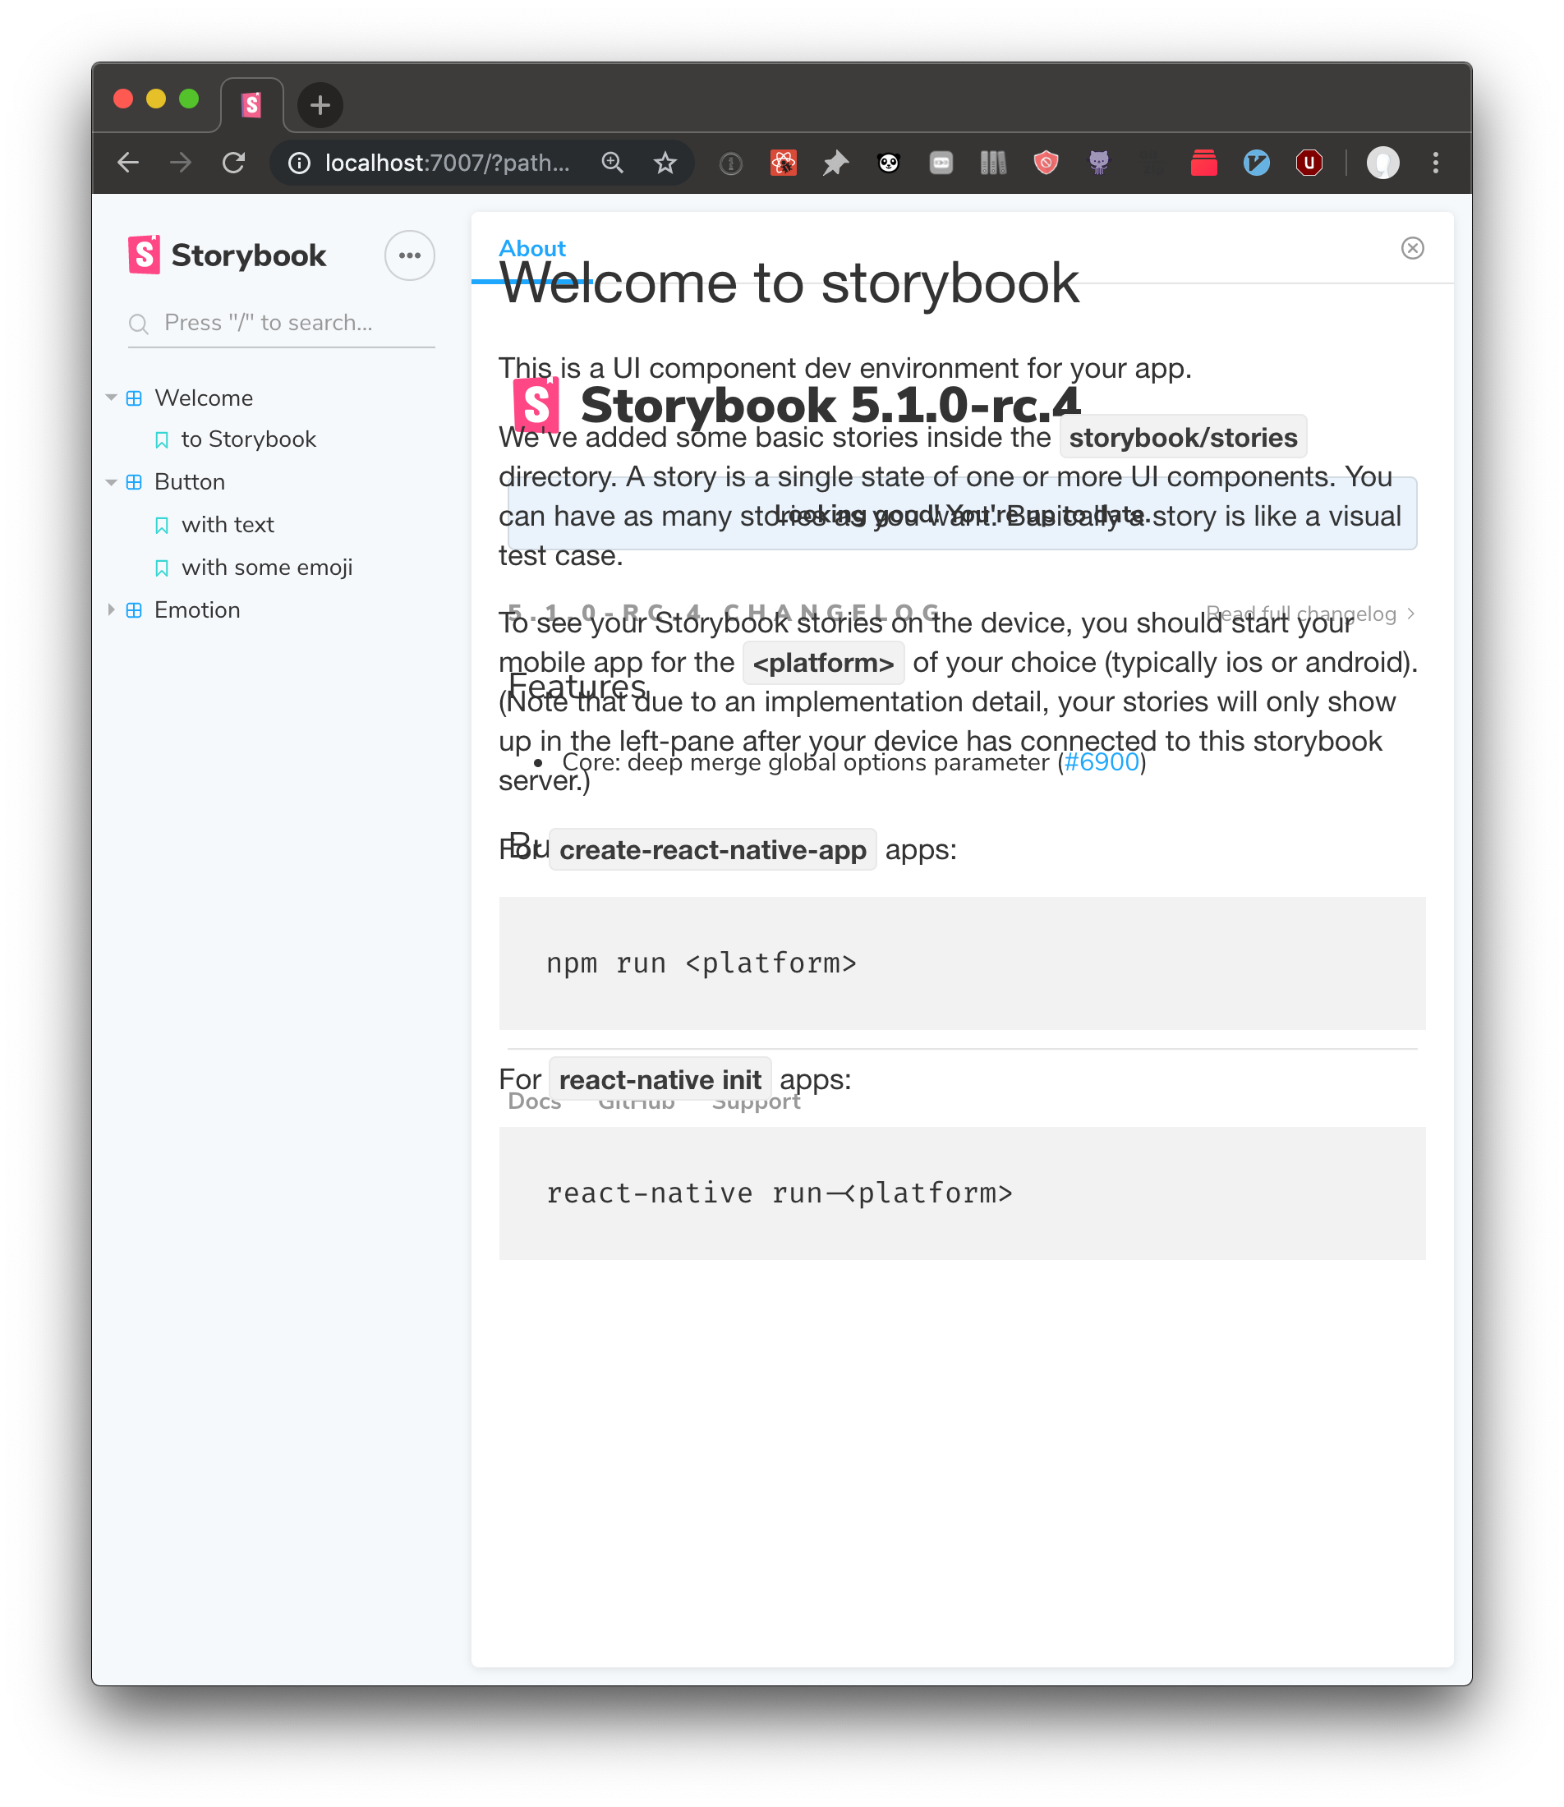Click the Storybook logo in sidebar
1564x1807 pixels.
click(227, 255)
